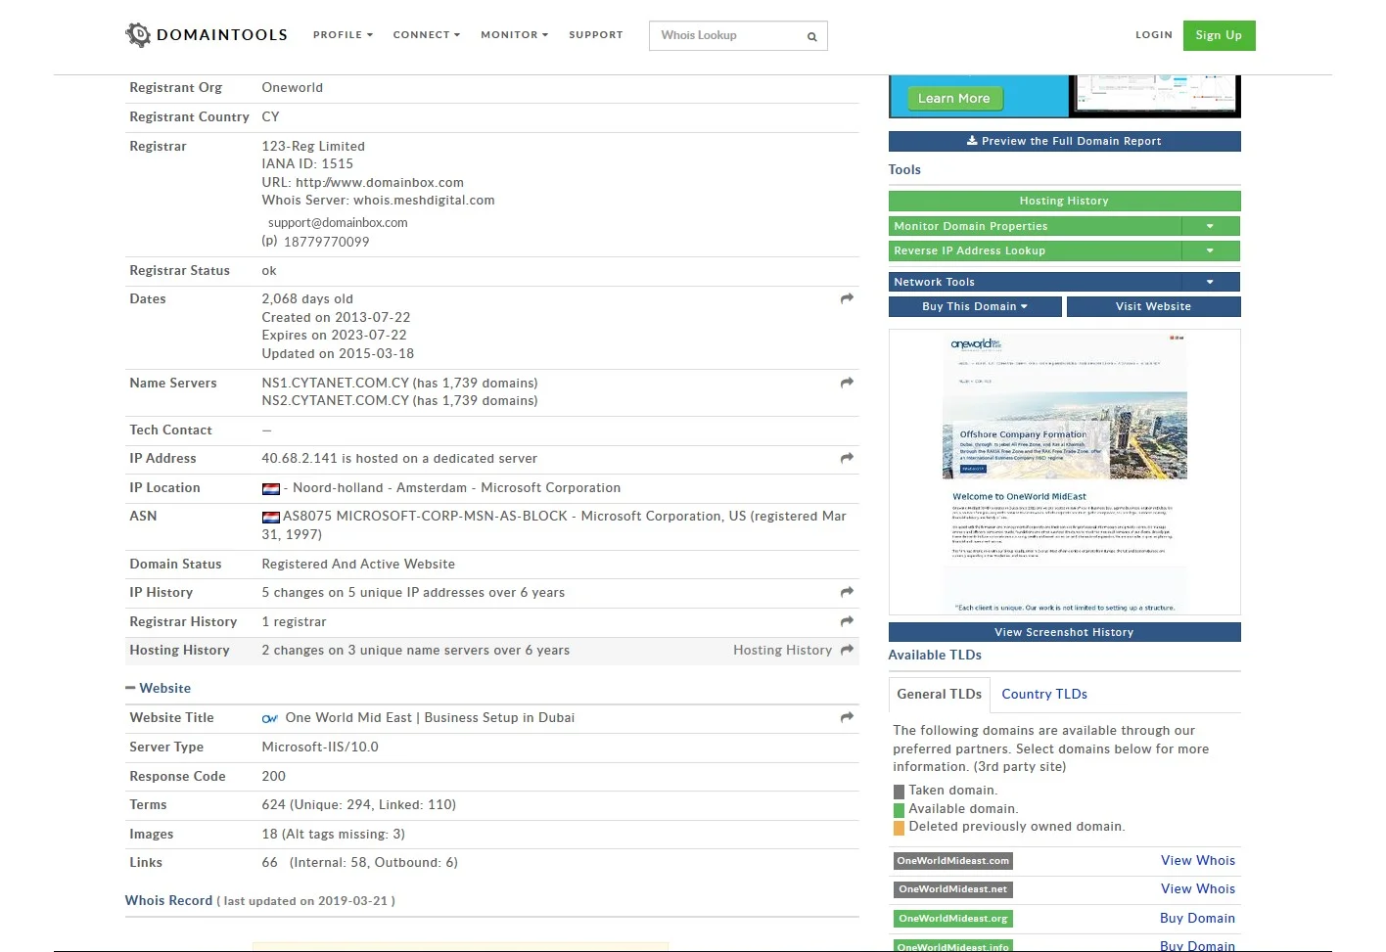
Task: Submit the Whois Lookup search magnifier
Action: (x=811, y=36)
